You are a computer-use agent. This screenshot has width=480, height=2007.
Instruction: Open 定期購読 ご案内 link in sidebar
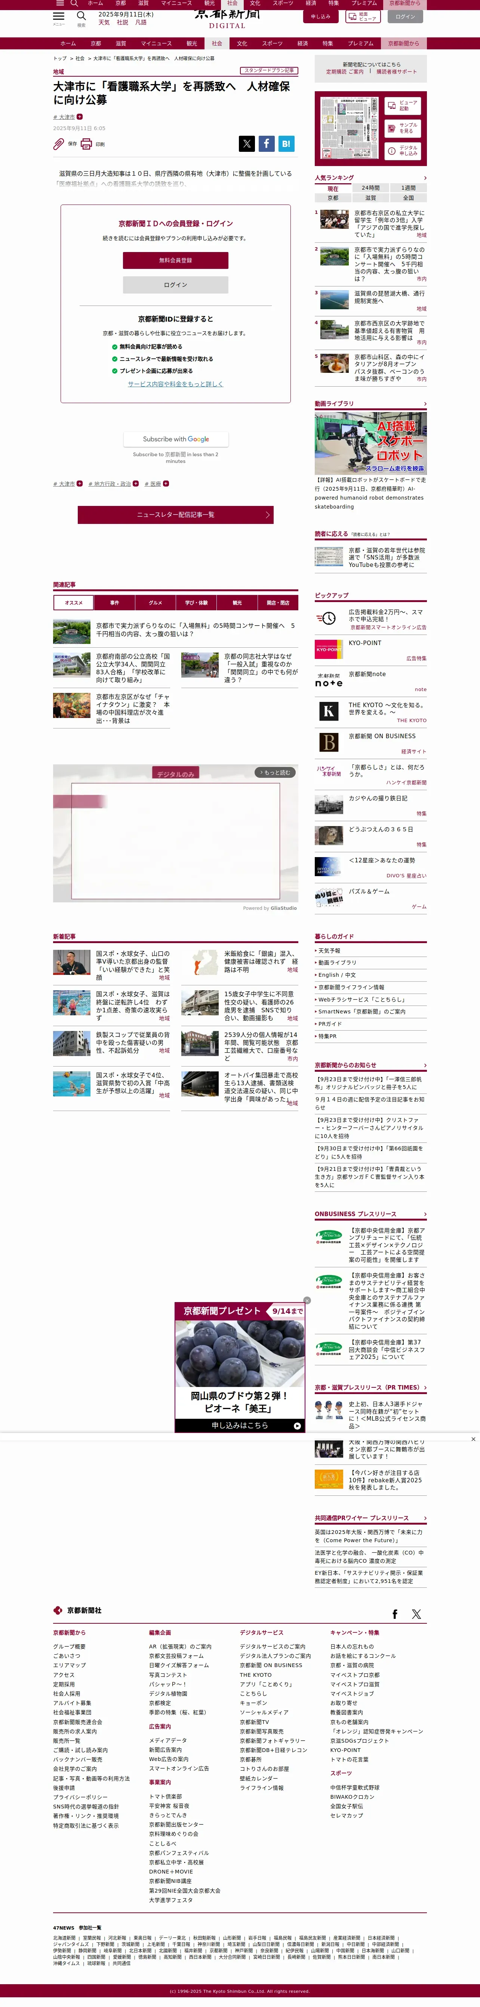pyautogui.click(x=344, y=72)
